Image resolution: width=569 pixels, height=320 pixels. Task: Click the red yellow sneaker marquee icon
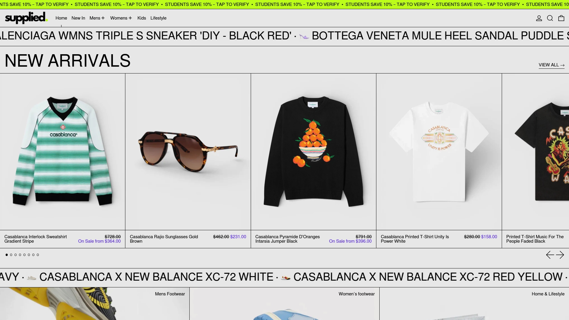[x=286, y=278]
